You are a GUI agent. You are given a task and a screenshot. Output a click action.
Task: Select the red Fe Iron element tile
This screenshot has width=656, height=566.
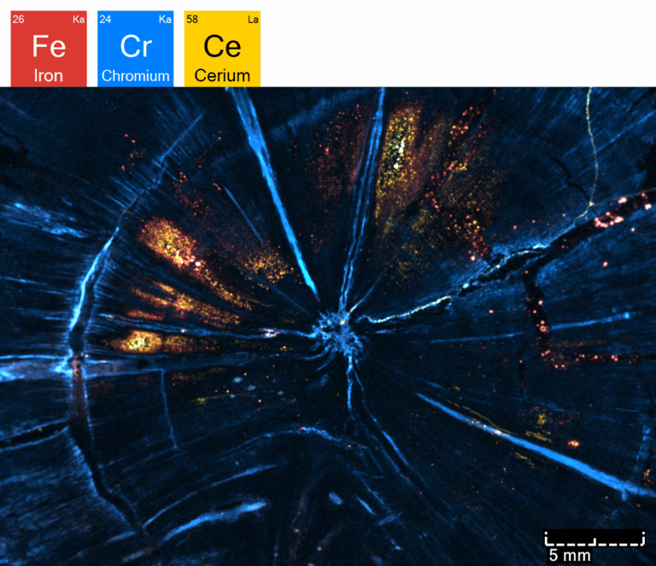click(49, 49)
